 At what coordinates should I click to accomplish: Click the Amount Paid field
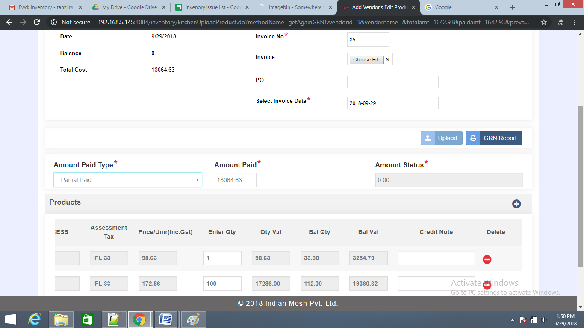pos(236,180)
